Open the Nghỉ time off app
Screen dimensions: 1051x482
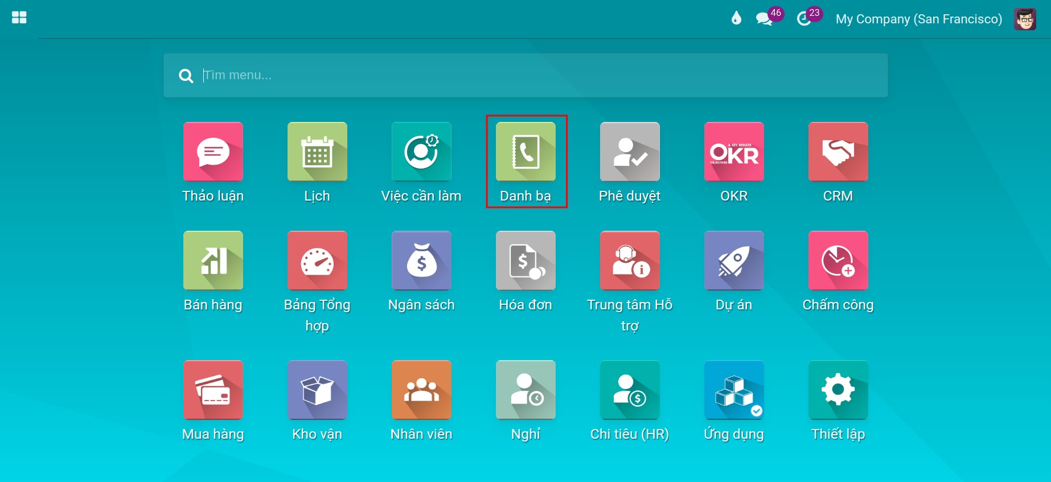(x=525, y=390)
